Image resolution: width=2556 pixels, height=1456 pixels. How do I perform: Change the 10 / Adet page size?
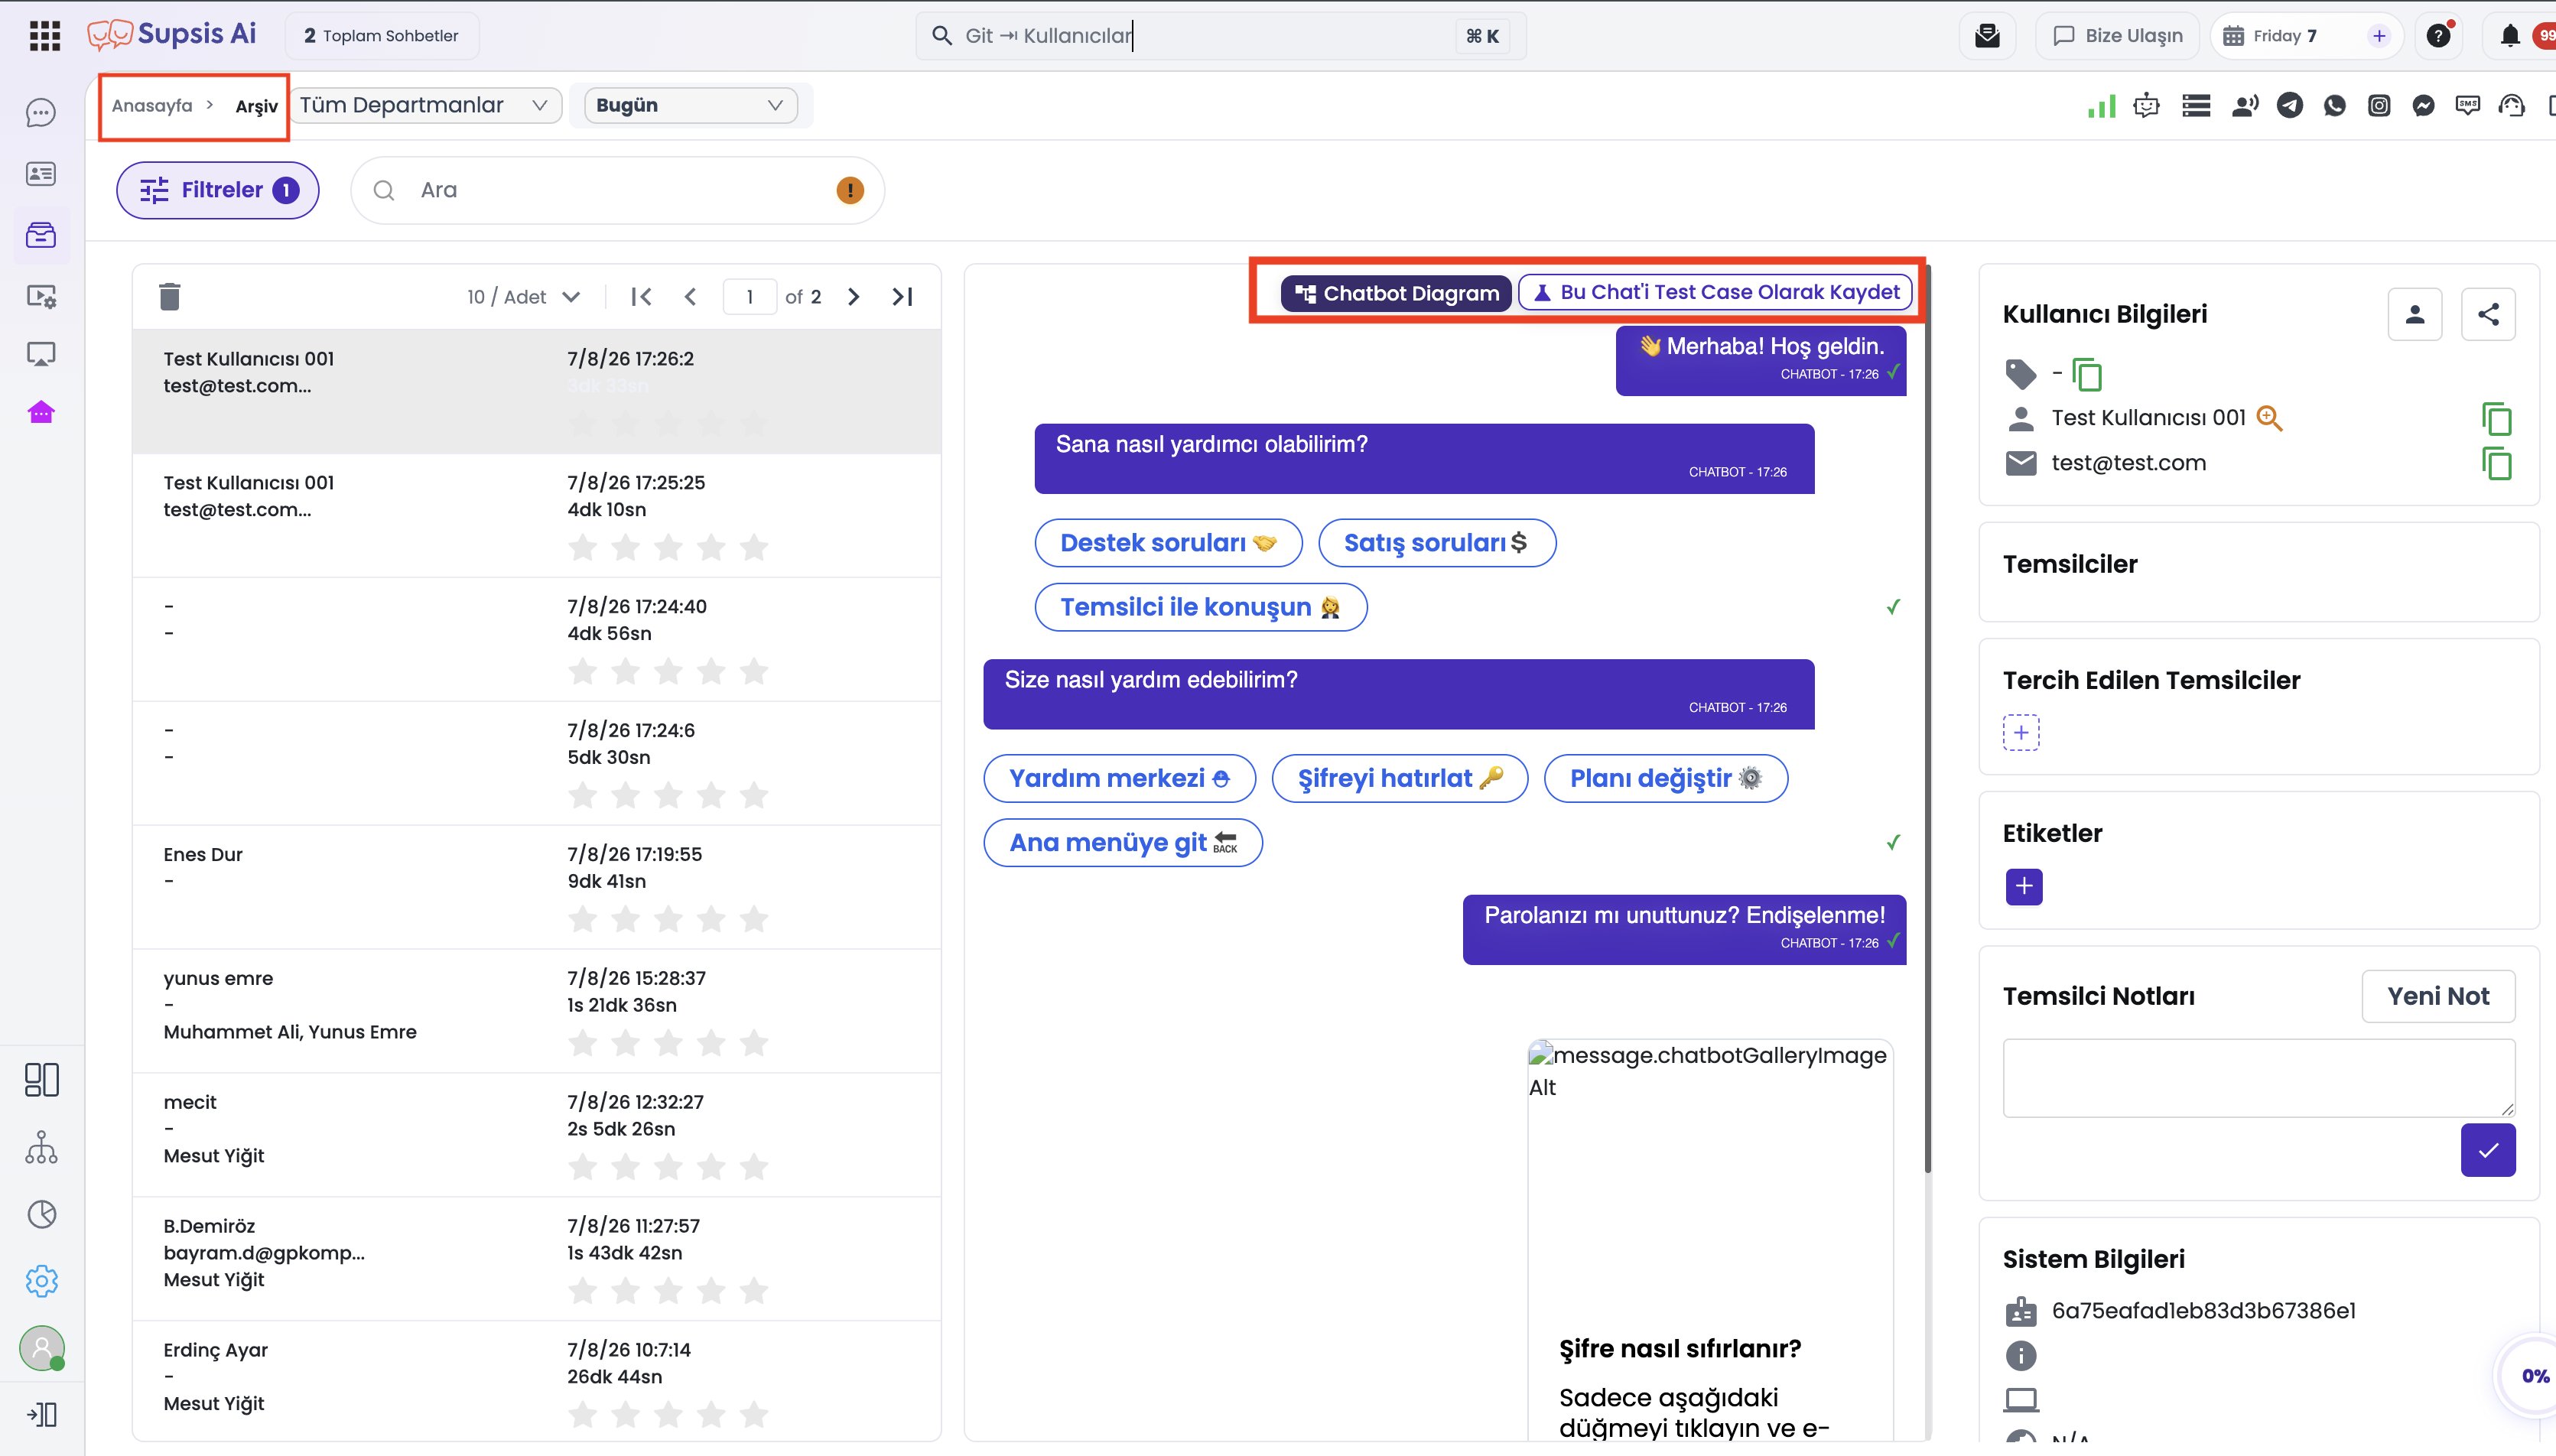(523, 297)
